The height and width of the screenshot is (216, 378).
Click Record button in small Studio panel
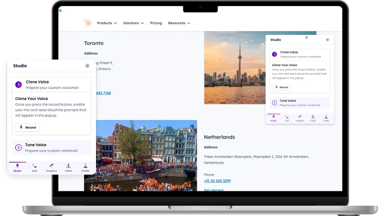click(281, 87)
